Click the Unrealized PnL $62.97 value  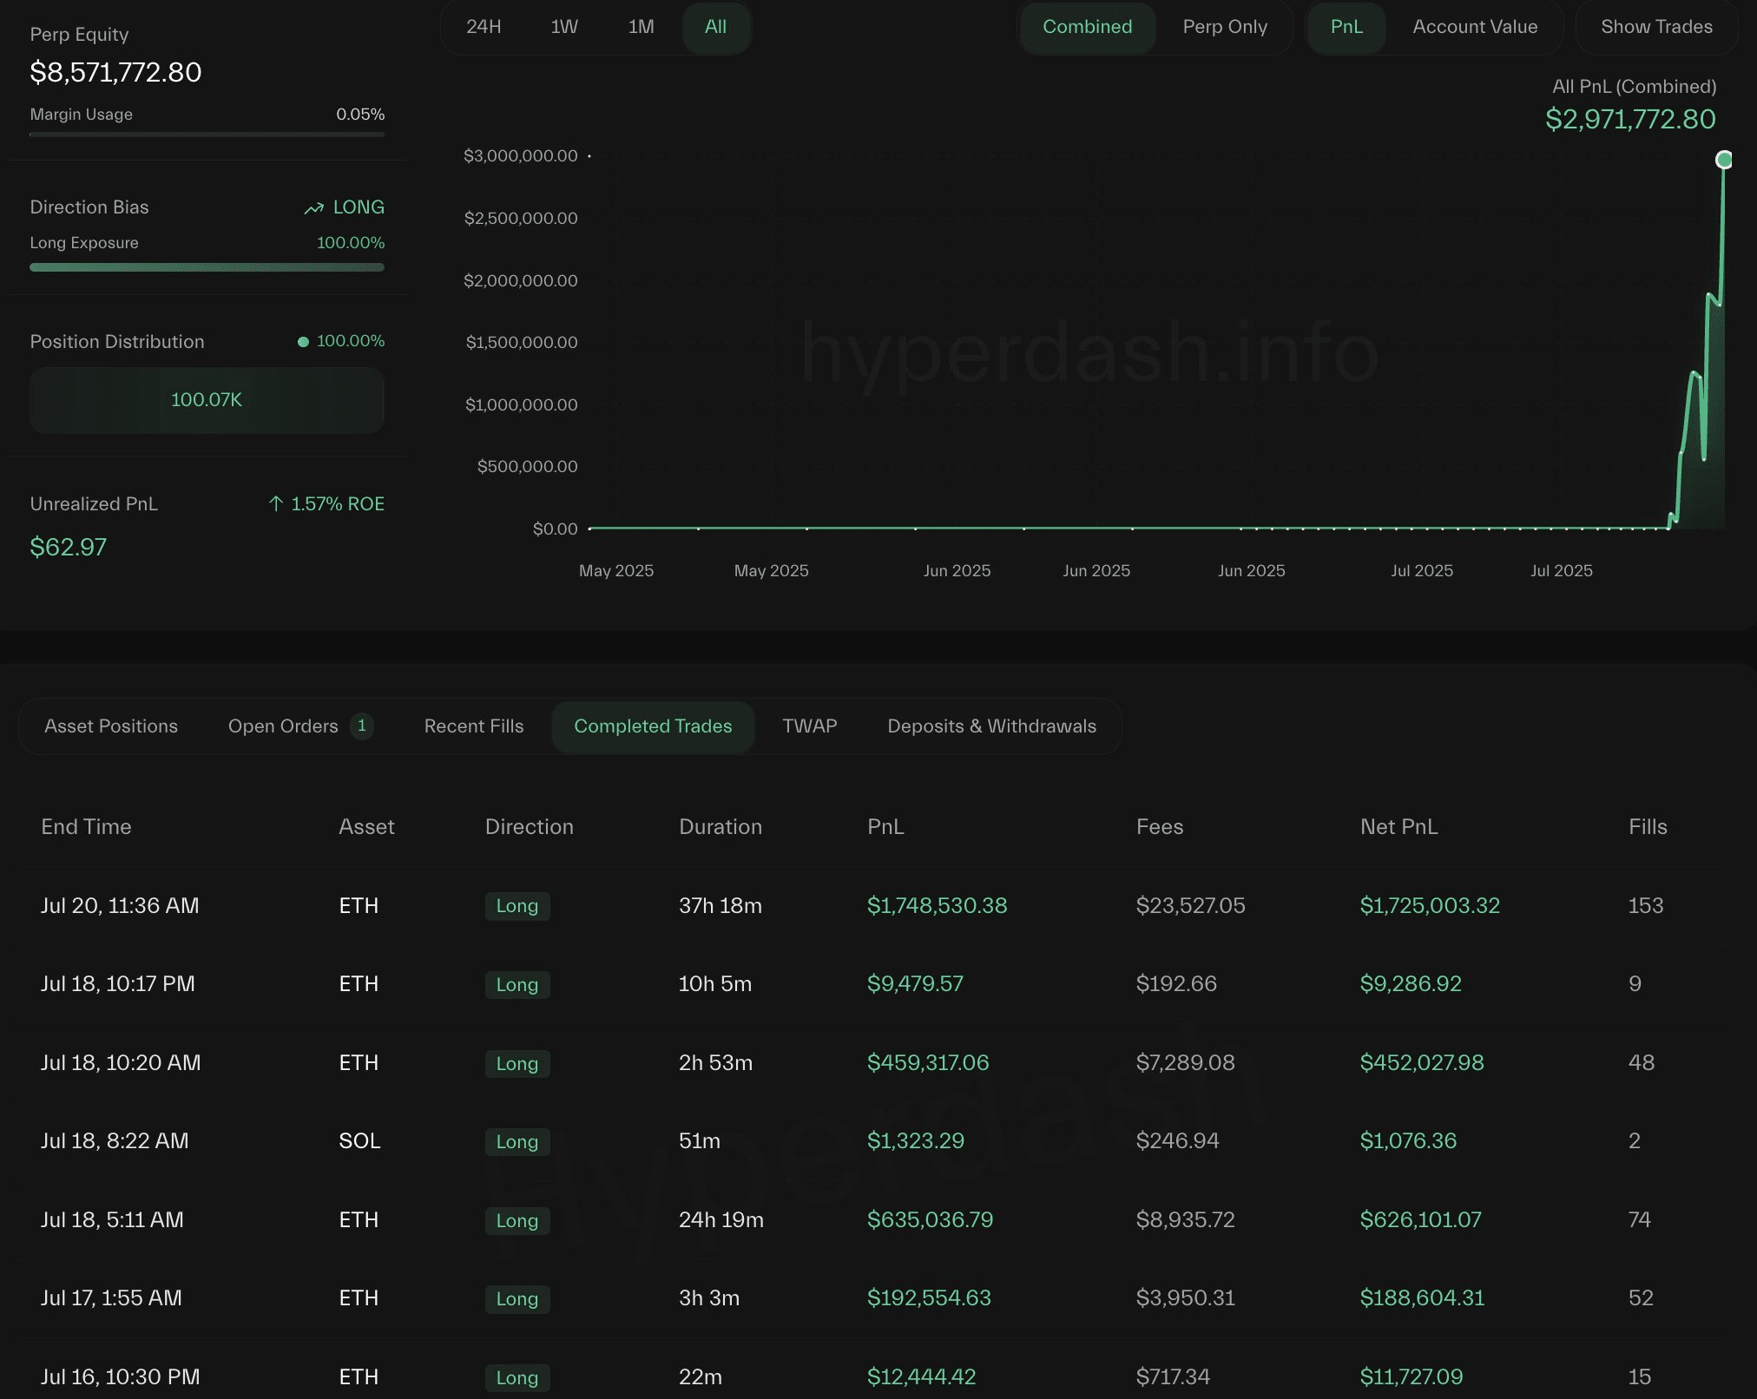pyautogui.click(x=69, y=548)
